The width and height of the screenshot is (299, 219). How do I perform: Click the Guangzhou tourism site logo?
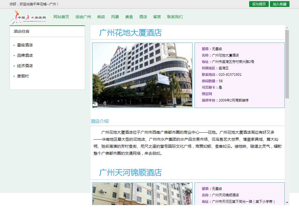pyautogui.click(x=28, y=17)
